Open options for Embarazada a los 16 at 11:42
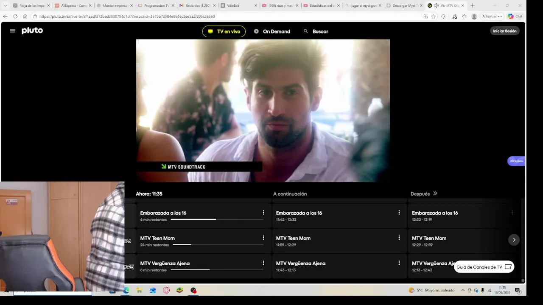Image resolution: width=543 pixels, height=305 pixels. [399, 213]
